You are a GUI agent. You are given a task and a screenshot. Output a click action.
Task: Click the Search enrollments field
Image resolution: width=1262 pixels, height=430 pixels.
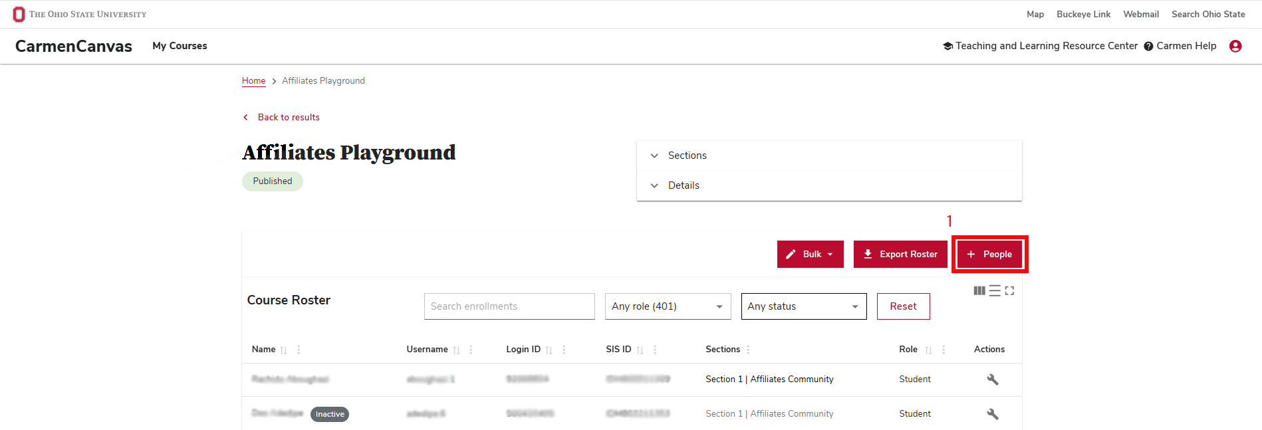click(509, 306)
